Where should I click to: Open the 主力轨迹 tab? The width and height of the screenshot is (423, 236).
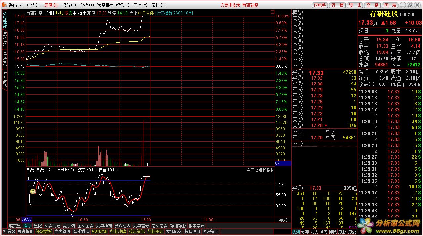click(x=63, y=232)
